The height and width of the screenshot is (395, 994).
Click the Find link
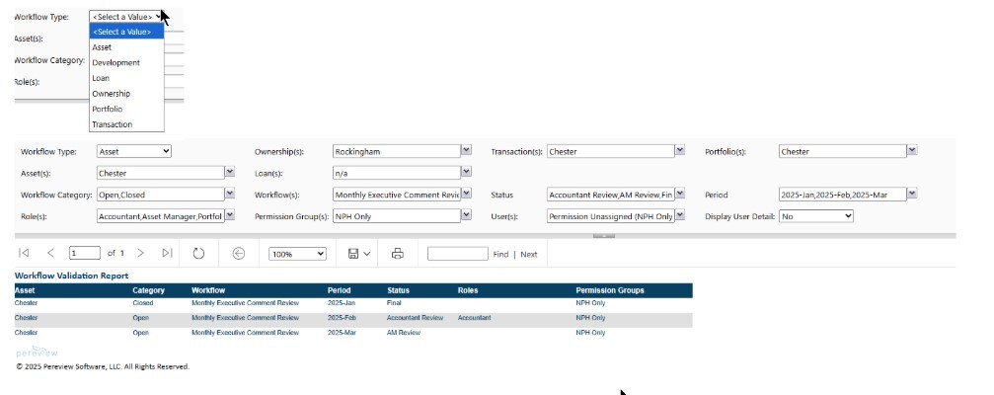point(500,255)
